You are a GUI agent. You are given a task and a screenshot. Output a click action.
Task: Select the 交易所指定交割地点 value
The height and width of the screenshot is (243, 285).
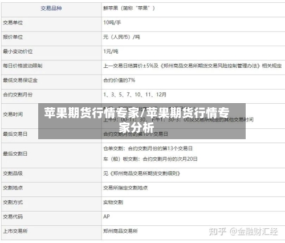pos(125,188)
